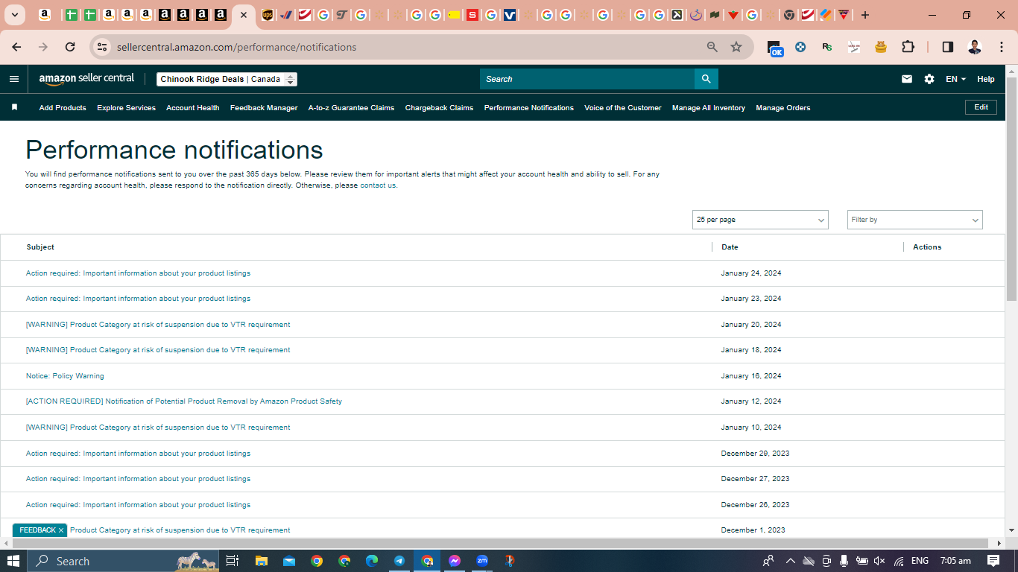Open Explore Services menu item

pyautogui.click(x=126, y=108)
